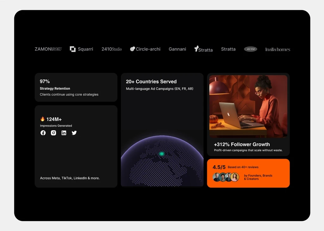Click the plain Stratta text logo without star
The height and width of the screenshot is (231, 324).
[x=228, y=49]
